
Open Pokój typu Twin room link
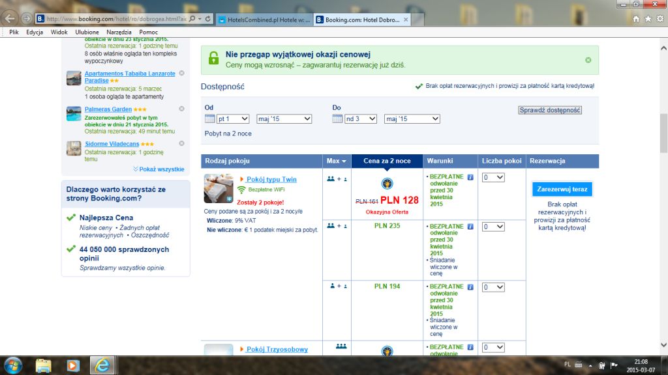271,180
